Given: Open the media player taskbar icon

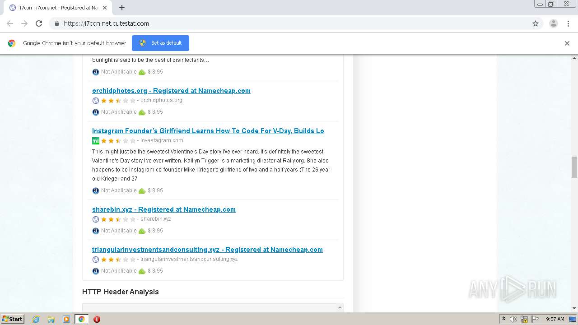Looking at the screenshot, I should (x=66, y=319).
